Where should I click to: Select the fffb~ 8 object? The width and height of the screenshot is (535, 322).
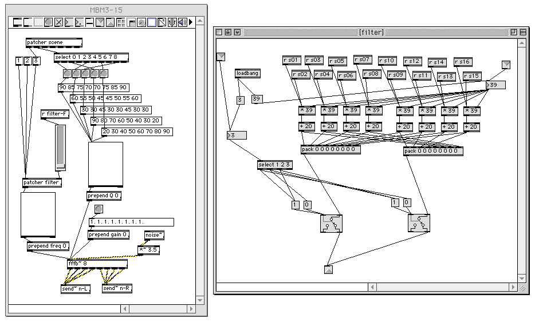pyautogui.click(x=97, y=264)
